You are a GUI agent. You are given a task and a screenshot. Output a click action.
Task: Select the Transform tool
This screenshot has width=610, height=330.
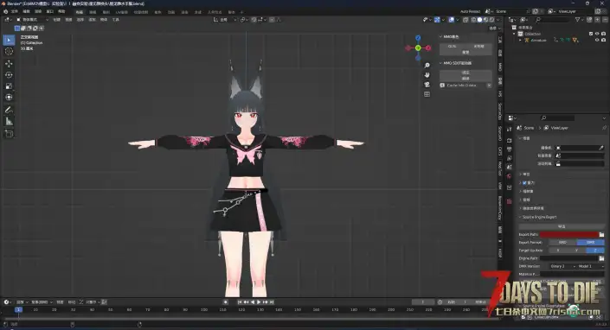click(x=9, y=98)
